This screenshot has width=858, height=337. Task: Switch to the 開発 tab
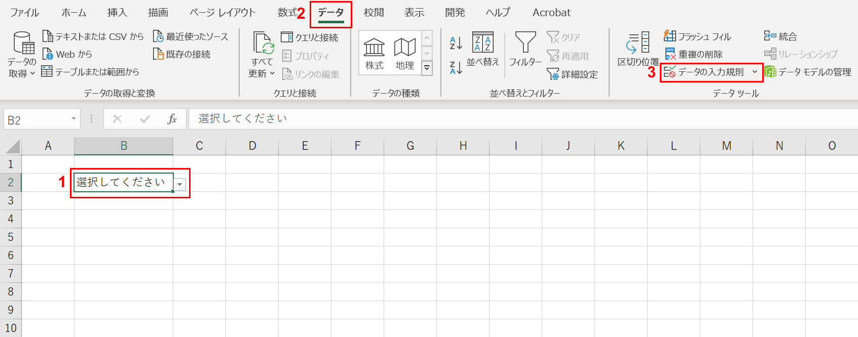455,13
